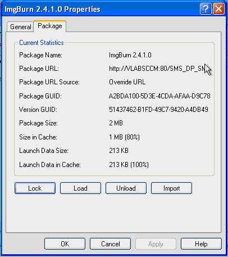Image resolution: width=228 pixels, height=257 pixels.
Task: Click the Package URL Source: label
Action: (x=49, y=82)
